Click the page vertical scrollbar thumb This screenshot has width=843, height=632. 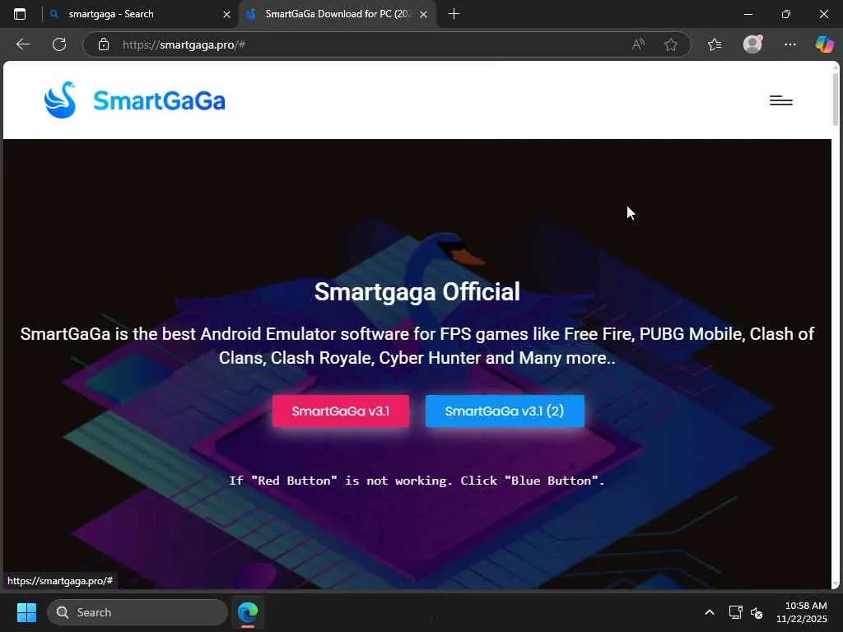coord(836,100)
